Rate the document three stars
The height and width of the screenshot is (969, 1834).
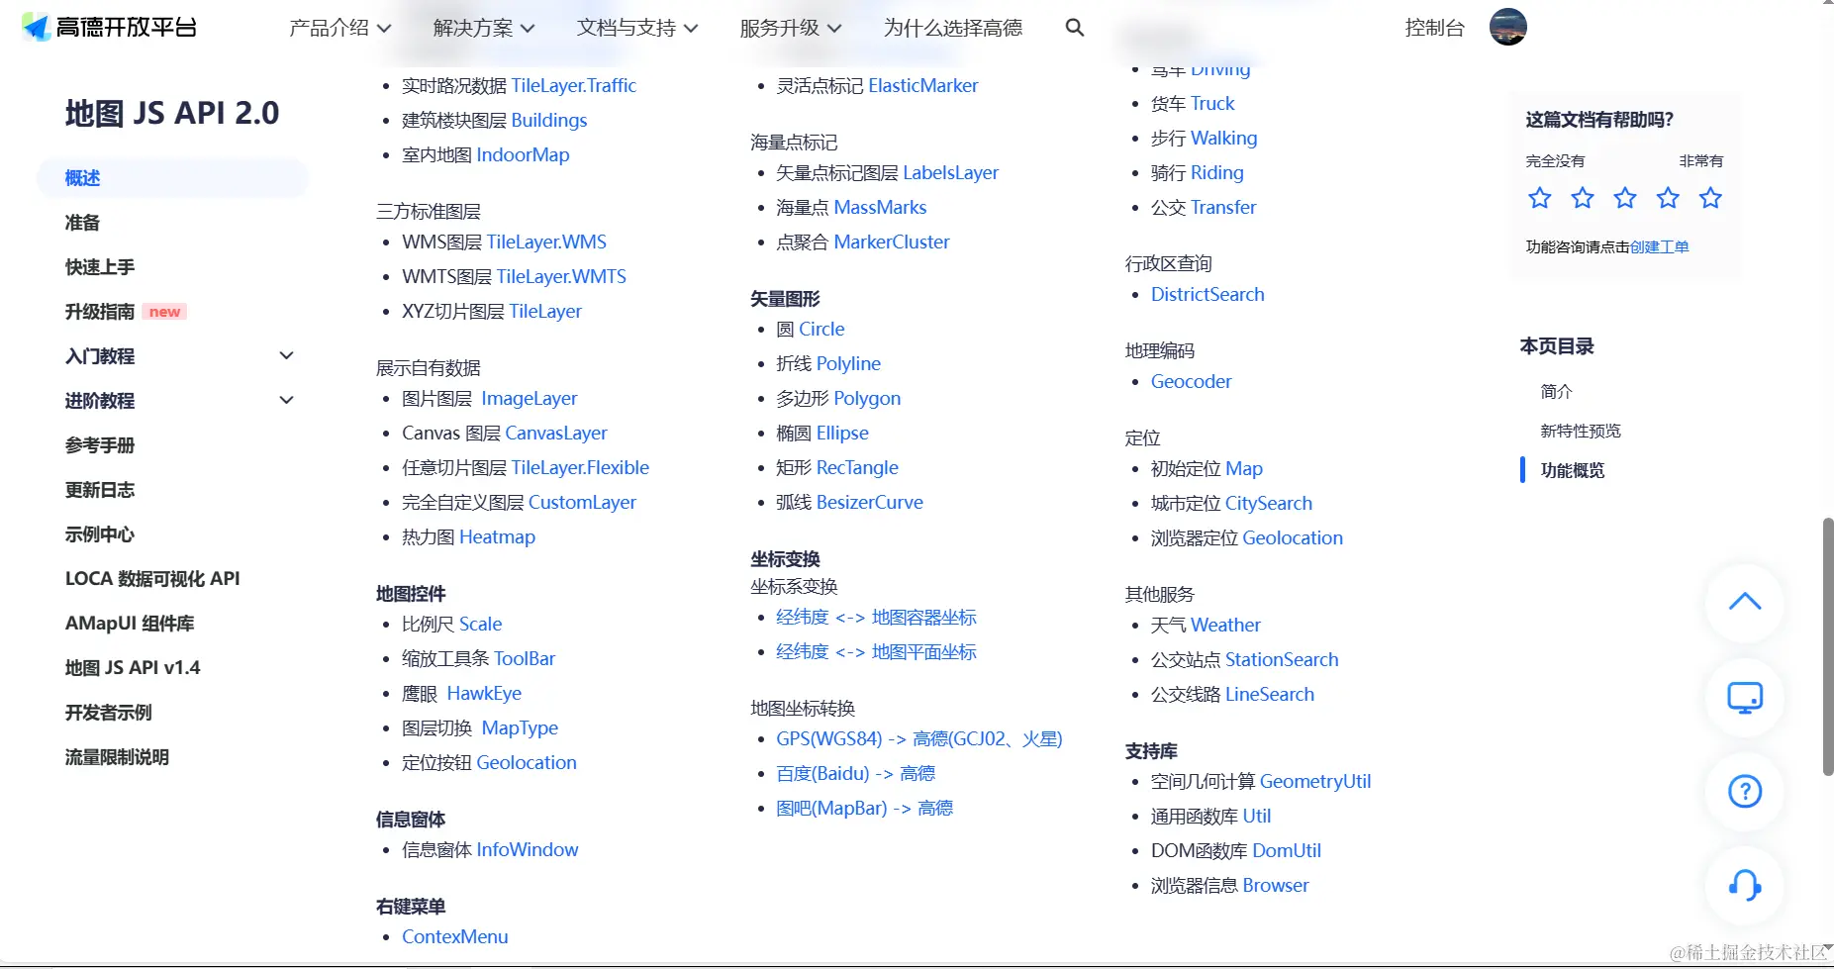point(1625,198)
